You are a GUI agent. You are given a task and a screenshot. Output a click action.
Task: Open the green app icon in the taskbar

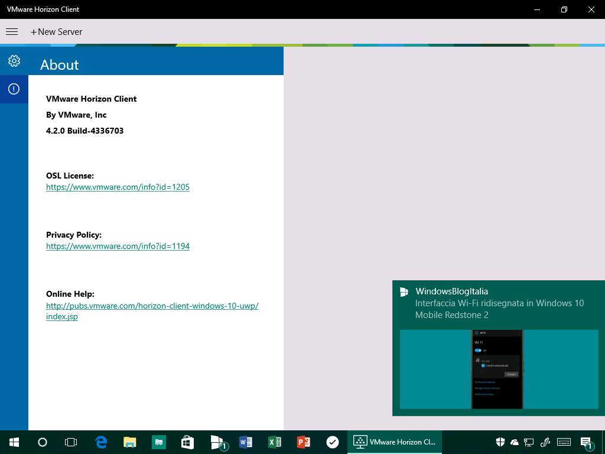158,442
